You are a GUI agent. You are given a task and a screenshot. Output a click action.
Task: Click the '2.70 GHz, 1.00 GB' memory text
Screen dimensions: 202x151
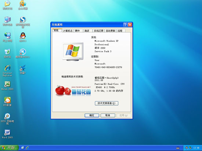[109, 91]
